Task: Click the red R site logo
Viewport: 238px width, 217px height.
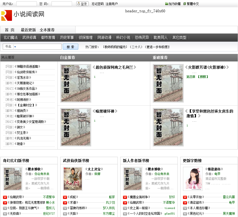Action: tap(6, 15)
